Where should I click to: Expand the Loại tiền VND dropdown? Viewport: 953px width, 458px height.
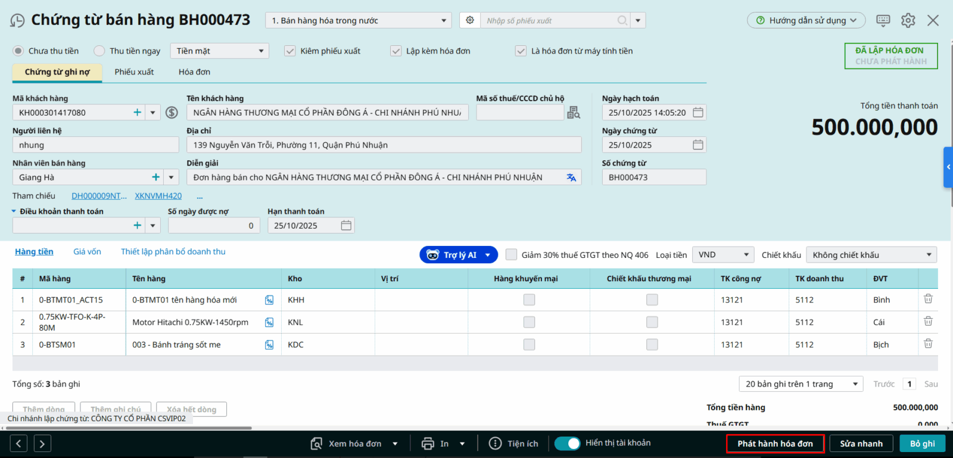[x=723, y=255]
